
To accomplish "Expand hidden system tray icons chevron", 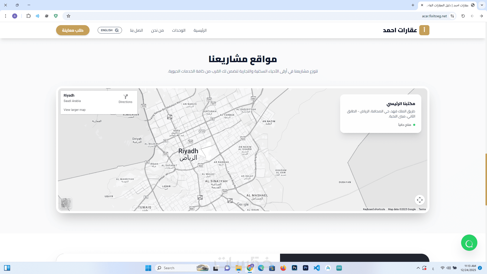I will pos(418,268).
